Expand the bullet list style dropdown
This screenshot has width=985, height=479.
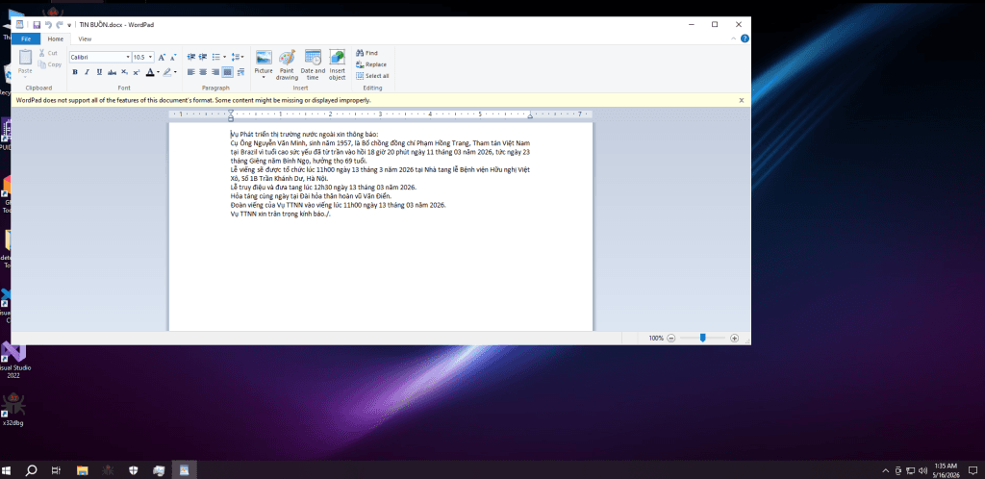click(x=225, y=57)
